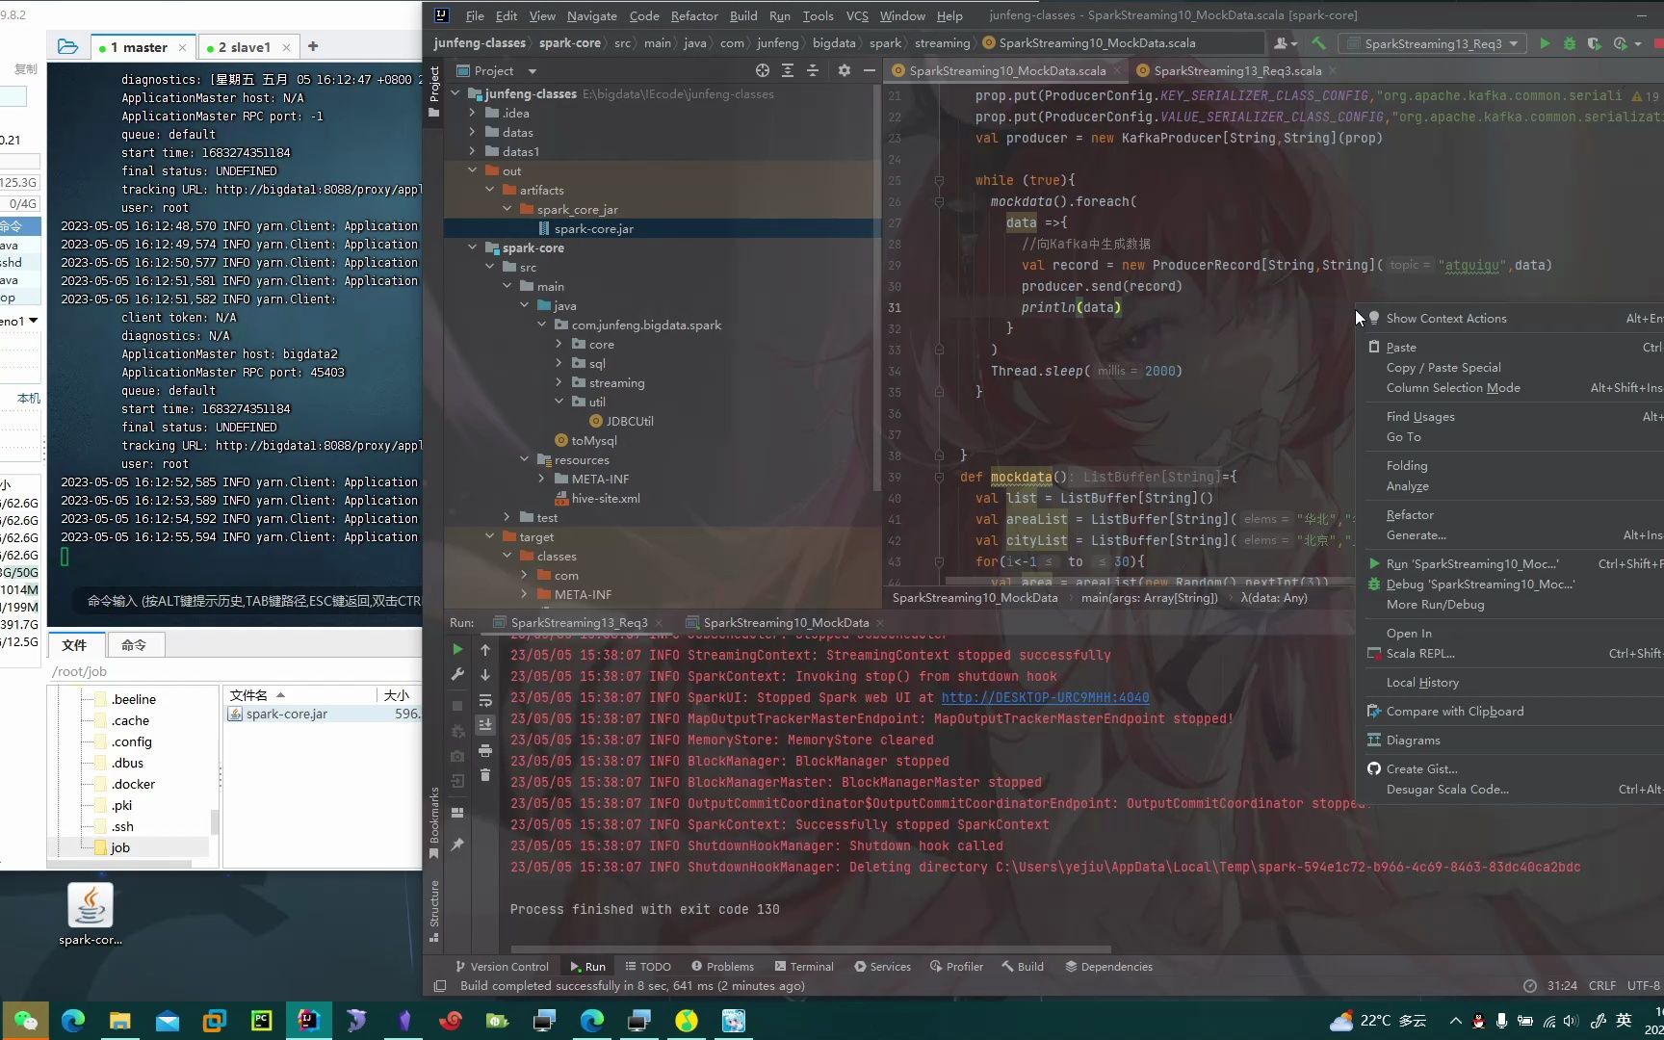Open the DESKTOP-URC9MHH:4040 link
The image size is (1664, 1040).
tap(1045, 697)
